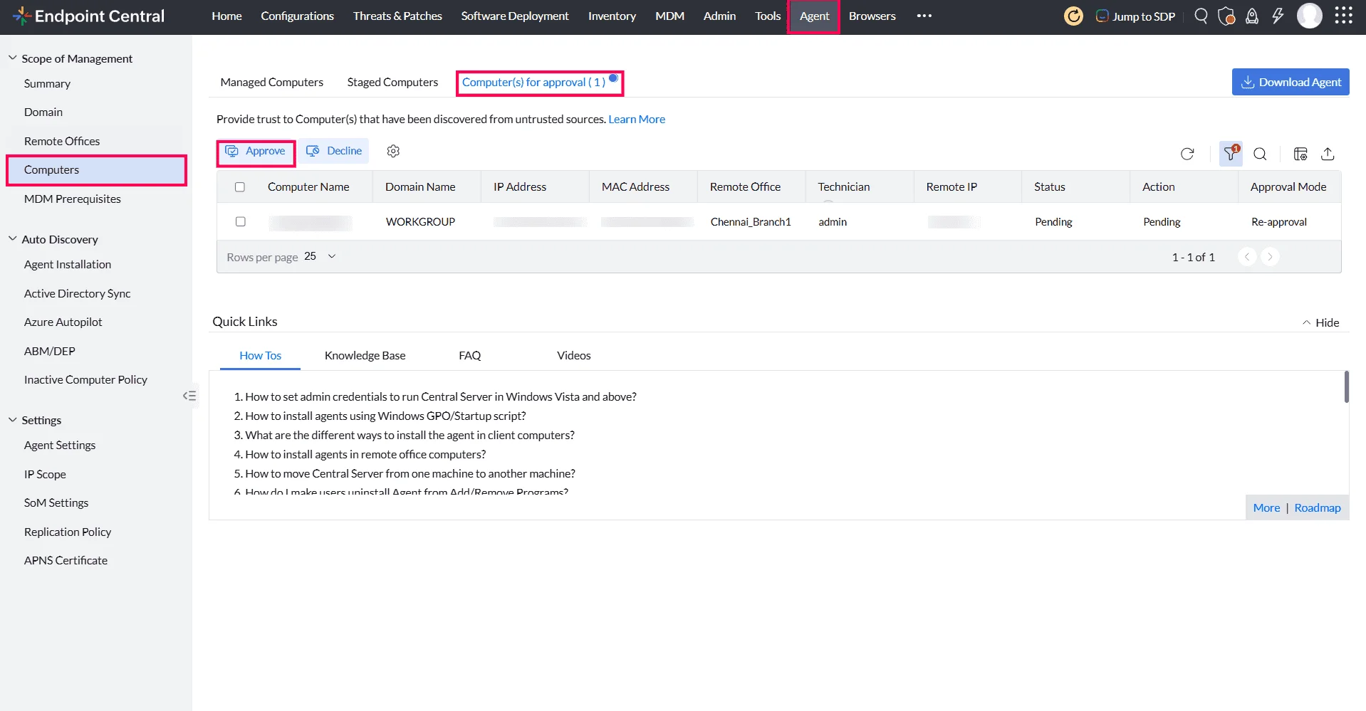The width and height of the screenshot is (1366, 711).
Task: Open the header search magnifier icon
Action: pos(1201,16)
